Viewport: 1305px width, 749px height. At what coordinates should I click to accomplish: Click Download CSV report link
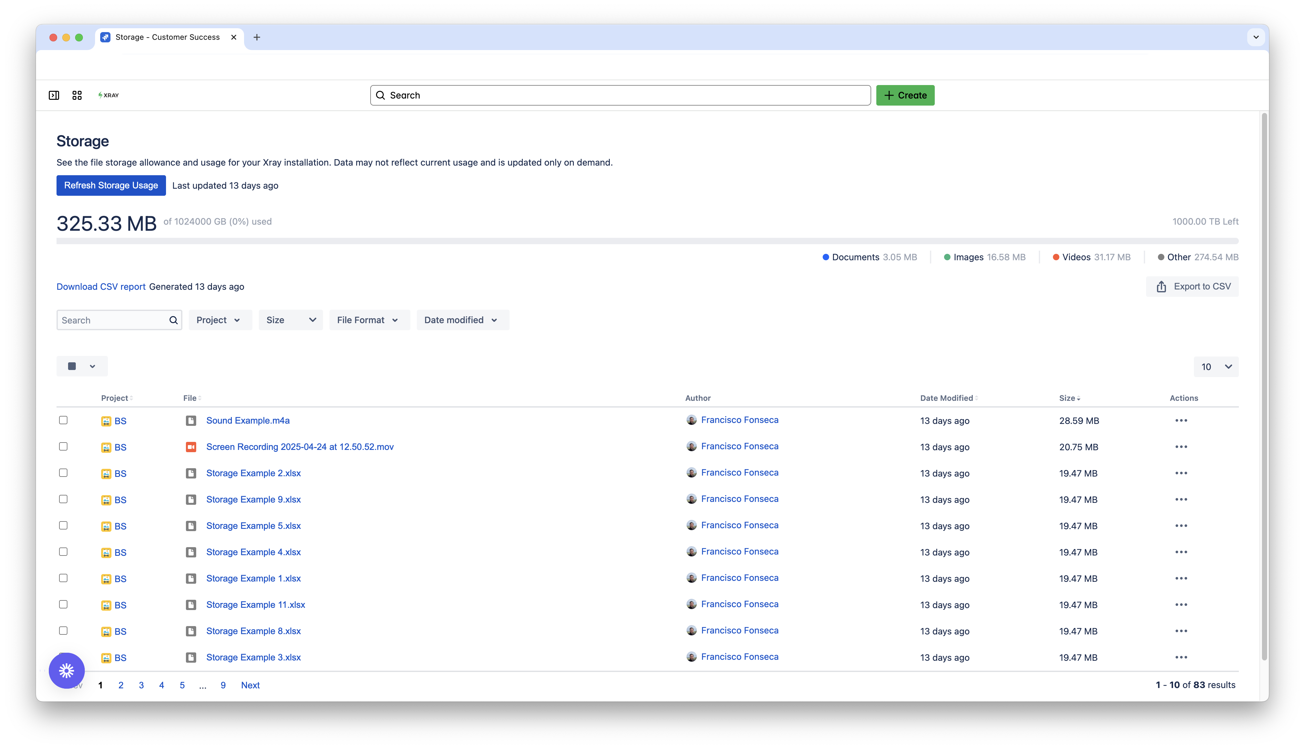[x=101, y=287]
